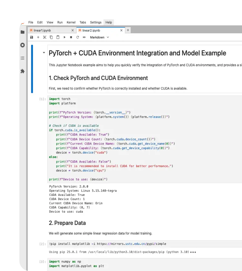Interrupt the kernel with the stop icon
Viewport: 242px width, 271px height.
pos(71,37)
